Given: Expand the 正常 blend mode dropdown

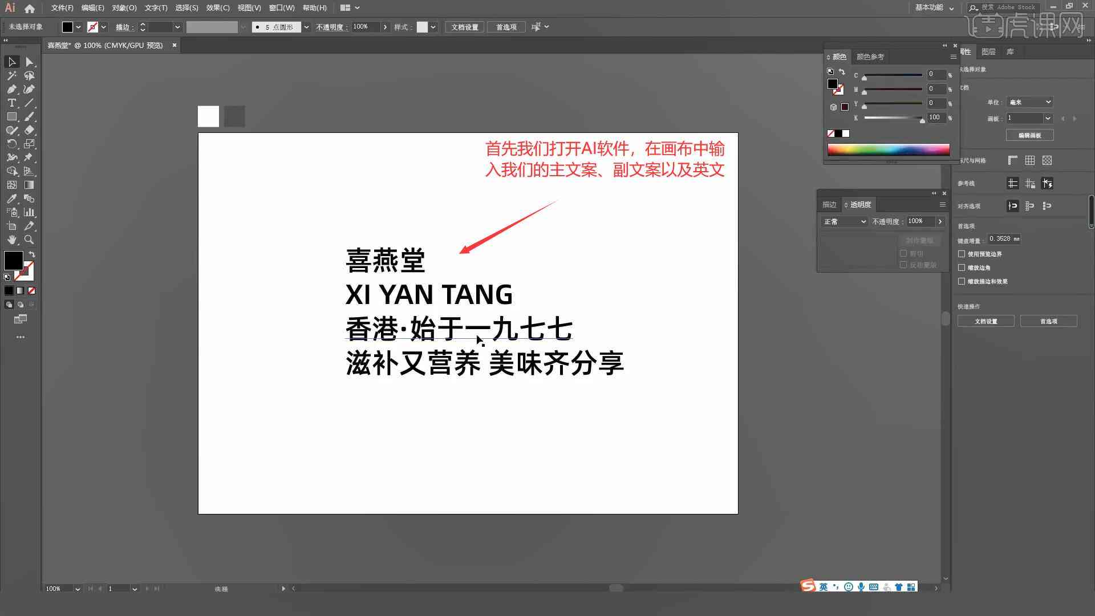Looking at the screenshot, I should point(843,221).
